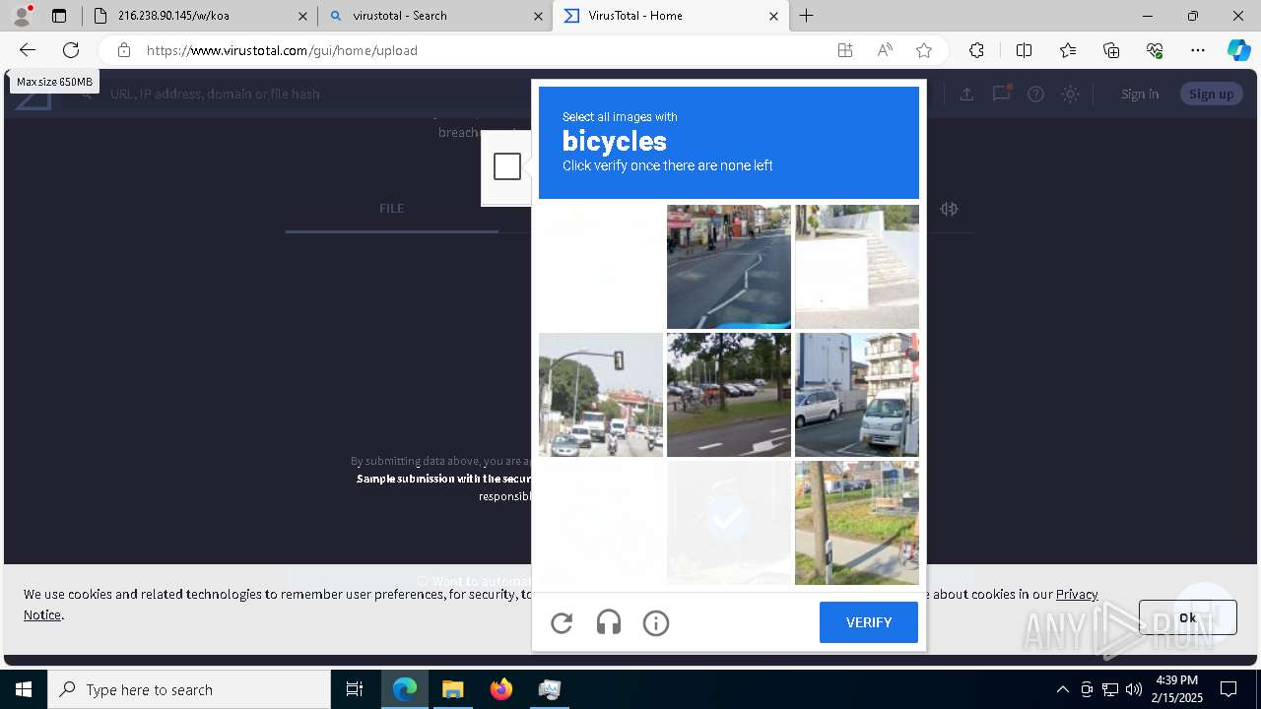Open Read aloud icon
Viewport: 1261px width, 709px height.
(885, 50)
